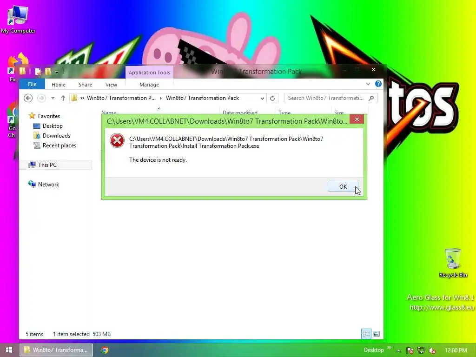Image resolution: width=476 pixels, height=357 pixels.
Task: Switch to the View ribbon tab
Action: point(111,85)
